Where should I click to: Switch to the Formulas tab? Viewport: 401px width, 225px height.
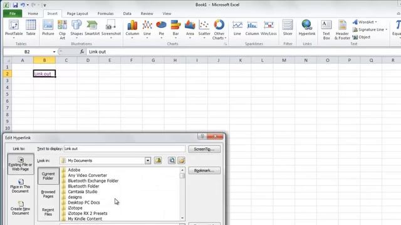point(105,14)
